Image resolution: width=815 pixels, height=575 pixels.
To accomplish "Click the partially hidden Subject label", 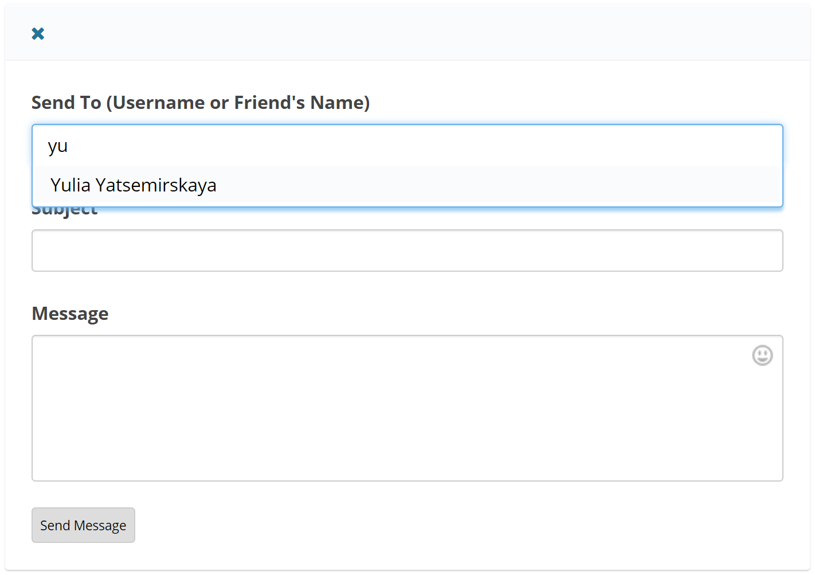I will [x=65, y=212].
